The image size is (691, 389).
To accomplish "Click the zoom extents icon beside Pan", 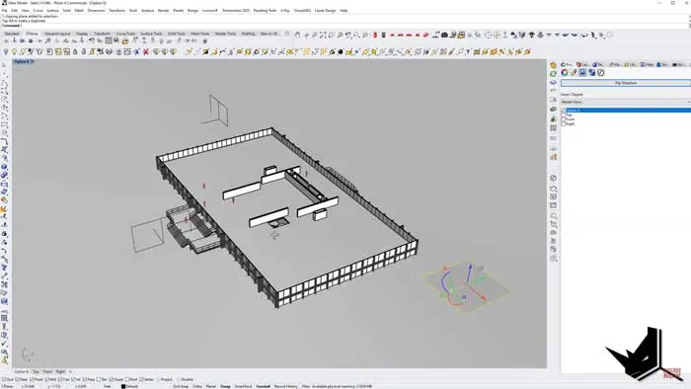I will click(323, 35).
